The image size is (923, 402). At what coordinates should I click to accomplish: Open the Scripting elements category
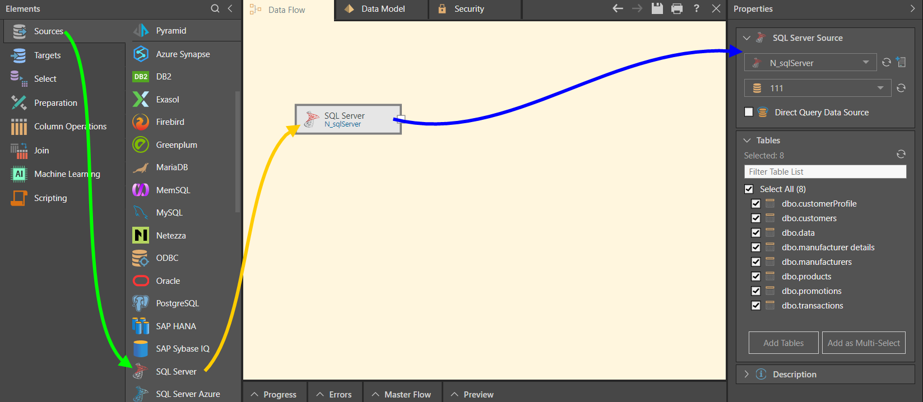coord(64,198)
